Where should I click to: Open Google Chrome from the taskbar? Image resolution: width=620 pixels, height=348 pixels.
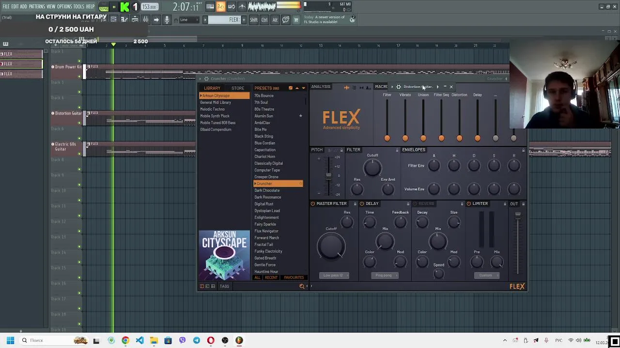point(125,340)
